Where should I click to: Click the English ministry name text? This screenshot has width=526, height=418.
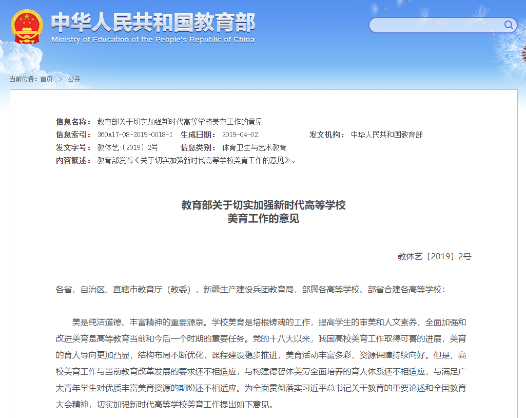tap(153, 40)
